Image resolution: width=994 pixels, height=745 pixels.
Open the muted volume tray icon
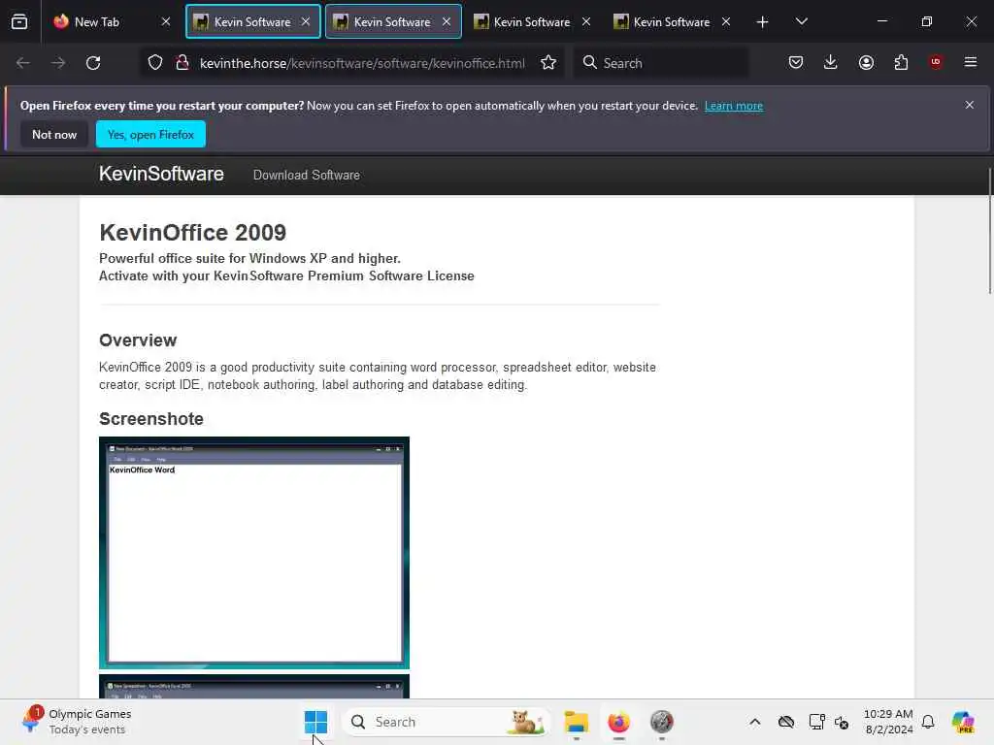[842, 722]
